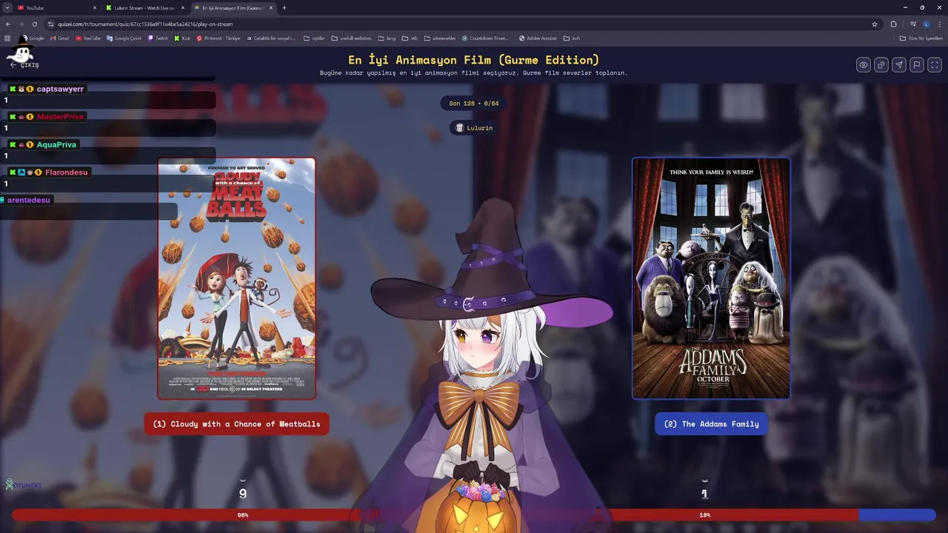Expand the izlenecekler bookmarks folder
This screenshot has width=948, height=533.
click(x=440, y=38)
